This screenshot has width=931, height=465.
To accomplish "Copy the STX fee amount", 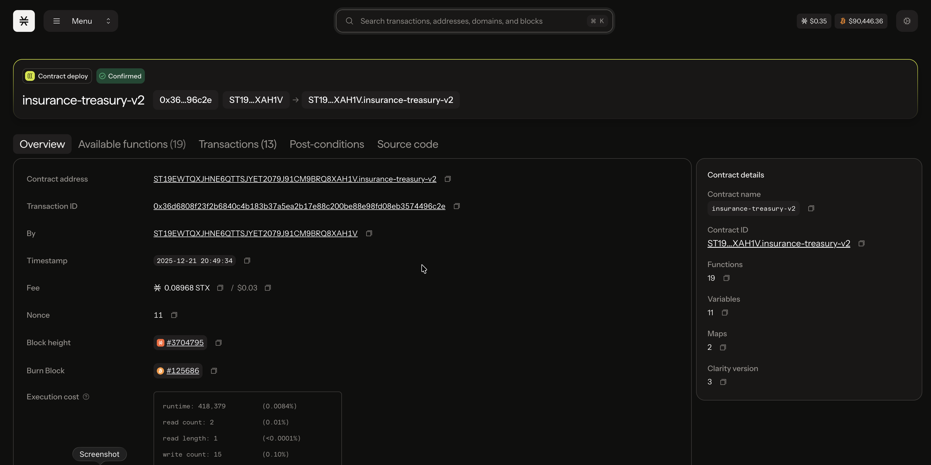I will click(x=220, y=288).
